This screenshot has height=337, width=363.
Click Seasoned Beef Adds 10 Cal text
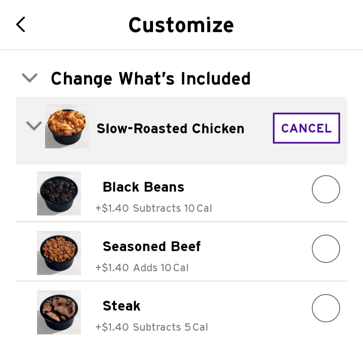coord(161,268)
